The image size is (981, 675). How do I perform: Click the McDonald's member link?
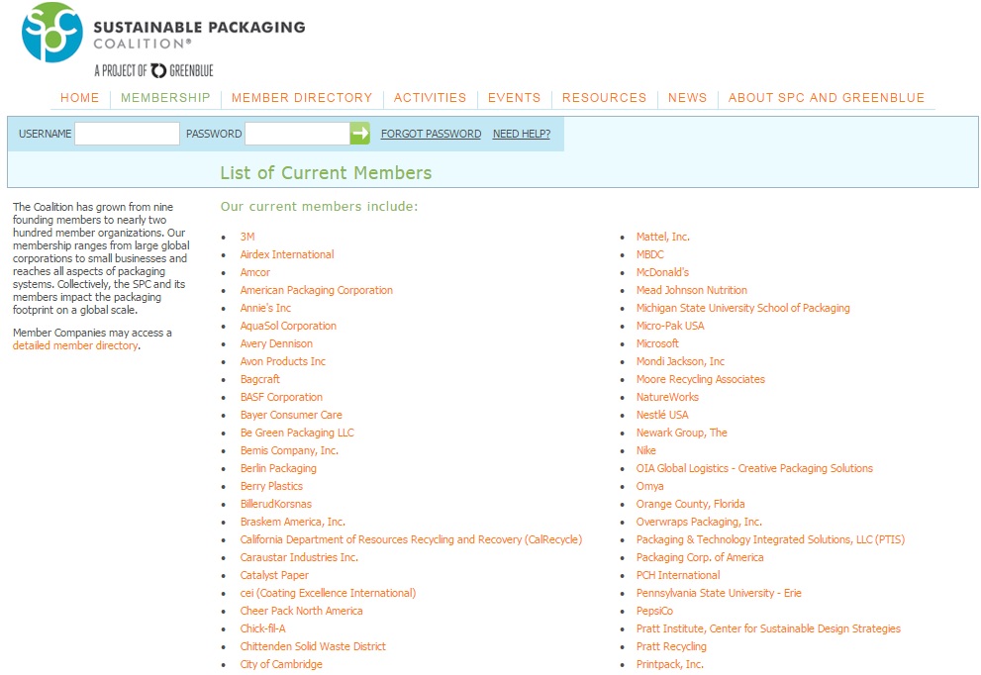[662, 272]
